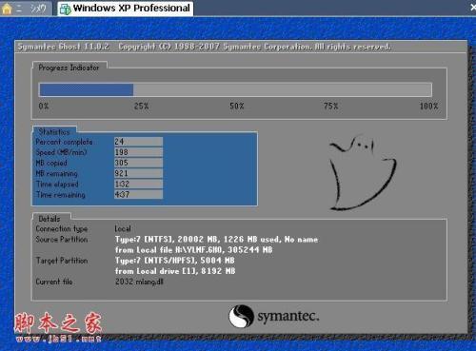Image resolution: width=476 pixels, height=351 pixels.
Task: Click the Time elapsed value field
Action: pos(138,184)
